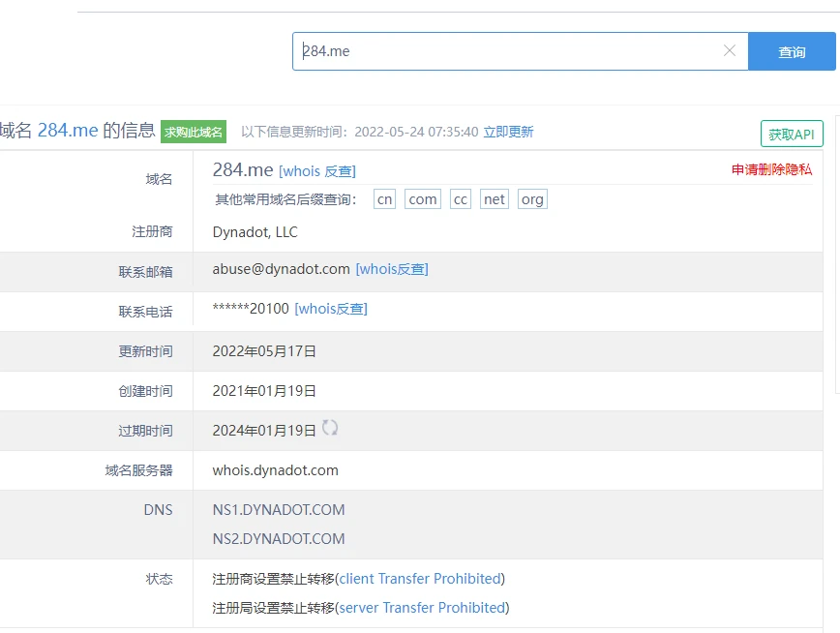Click the 284.me link in page heading
The height and width of the screenshot is (633, 840).
point(68,131)
